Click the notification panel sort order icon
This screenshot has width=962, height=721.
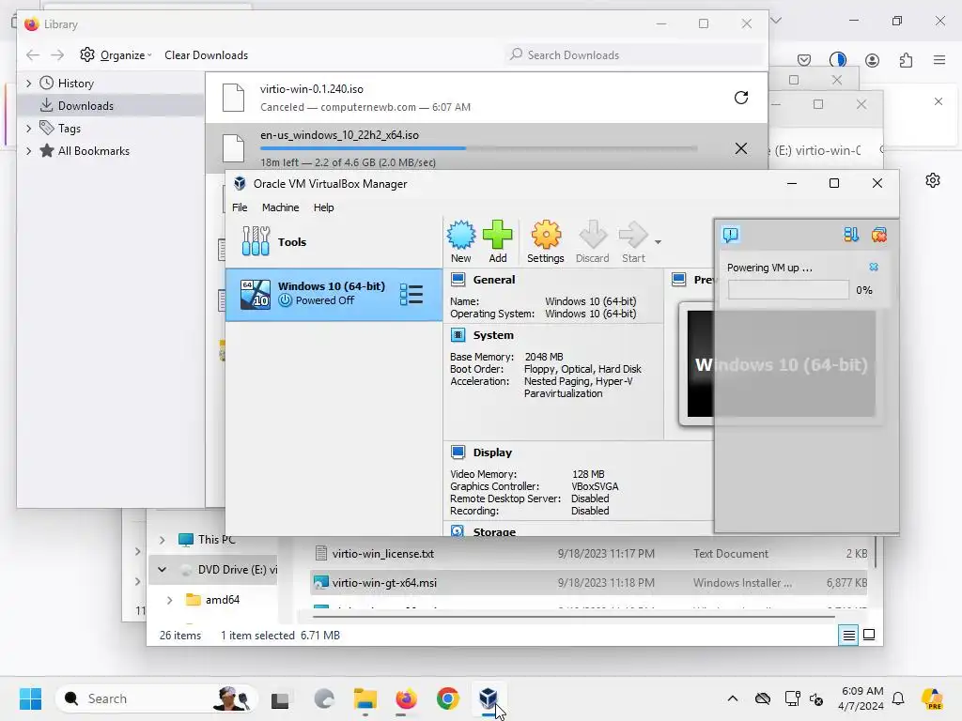pyautogui.click(x=851, y=234)
